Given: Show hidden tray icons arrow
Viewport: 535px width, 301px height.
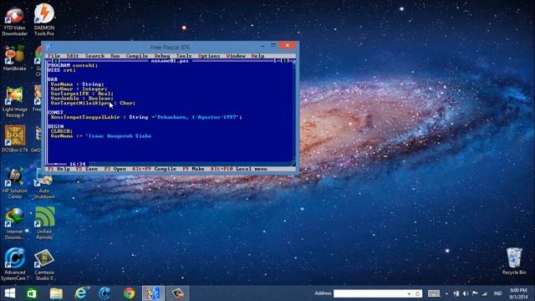Looking at the screenshot, I should click(x=446, y=293).
